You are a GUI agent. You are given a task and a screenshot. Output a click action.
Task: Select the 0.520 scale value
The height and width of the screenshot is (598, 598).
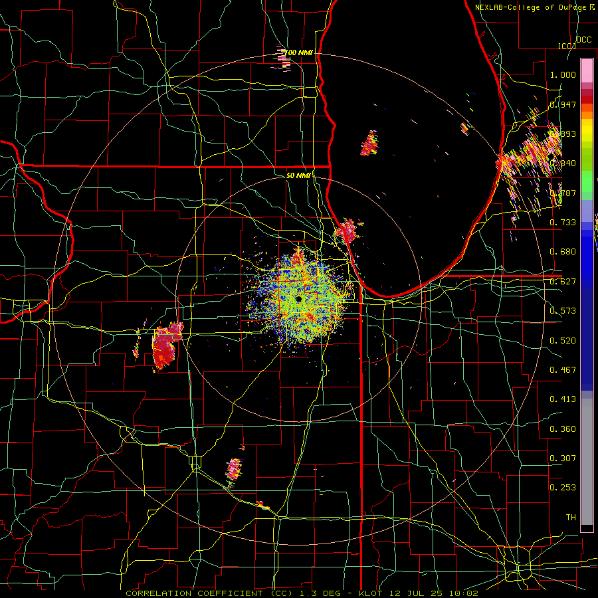[x=563, y=341]
